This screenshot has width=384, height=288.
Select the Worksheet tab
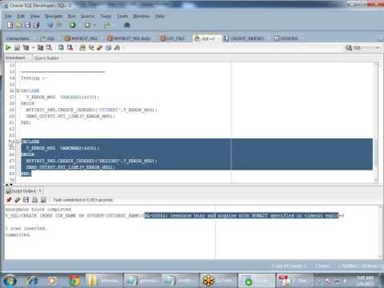(15, 58)
